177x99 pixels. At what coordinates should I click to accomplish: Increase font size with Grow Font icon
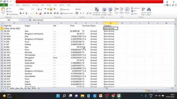[x=39, y=9]
